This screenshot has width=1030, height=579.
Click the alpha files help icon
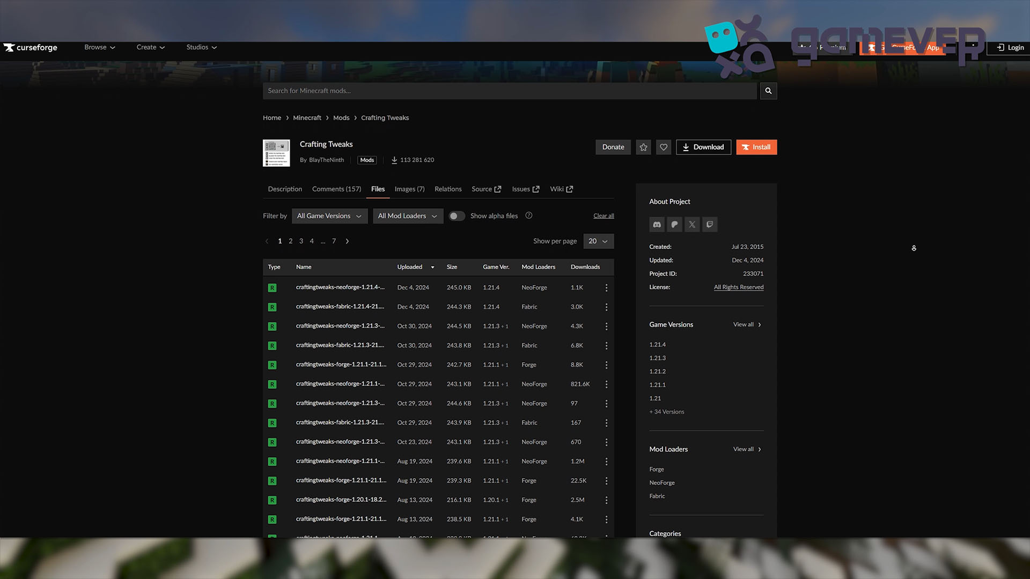click(x=529, y=216)
